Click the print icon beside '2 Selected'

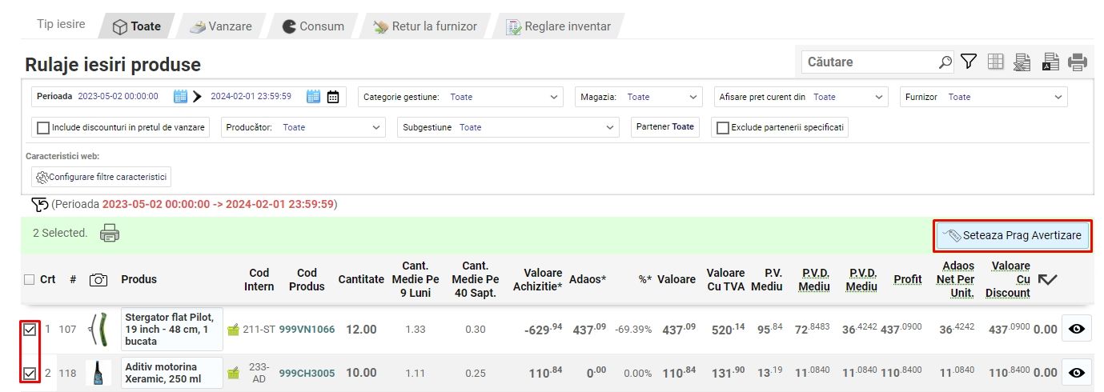pyautogui.click(x=110, y=234)
